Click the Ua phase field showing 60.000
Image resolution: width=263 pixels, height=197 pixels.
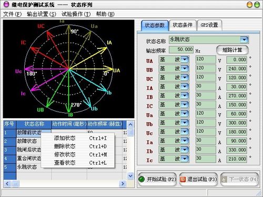point(237,114)
